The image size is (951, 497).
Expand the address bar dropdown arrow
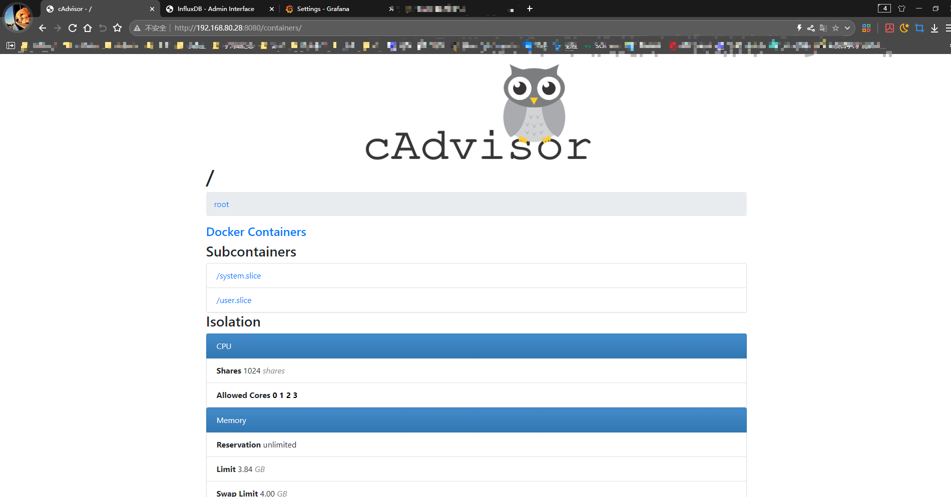847,28
